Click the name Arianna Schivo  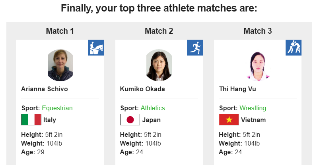(x=45, y=89)
